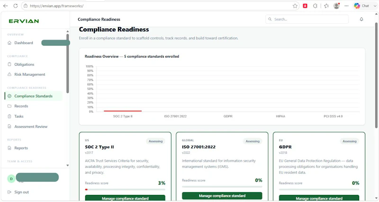The width and height of the screenshot is (379, 202).
Task: Click the HIPAA chart axis label
Action: tap(280, 116)
